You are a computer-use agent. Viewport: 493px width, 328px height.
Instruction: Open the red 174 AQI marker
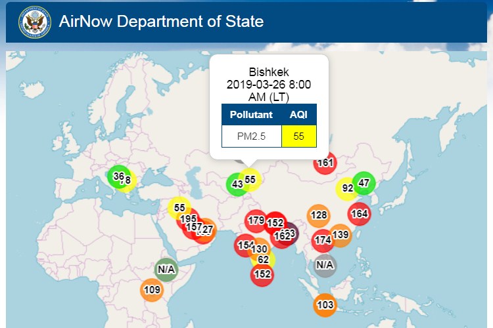(x=322, y=241)
